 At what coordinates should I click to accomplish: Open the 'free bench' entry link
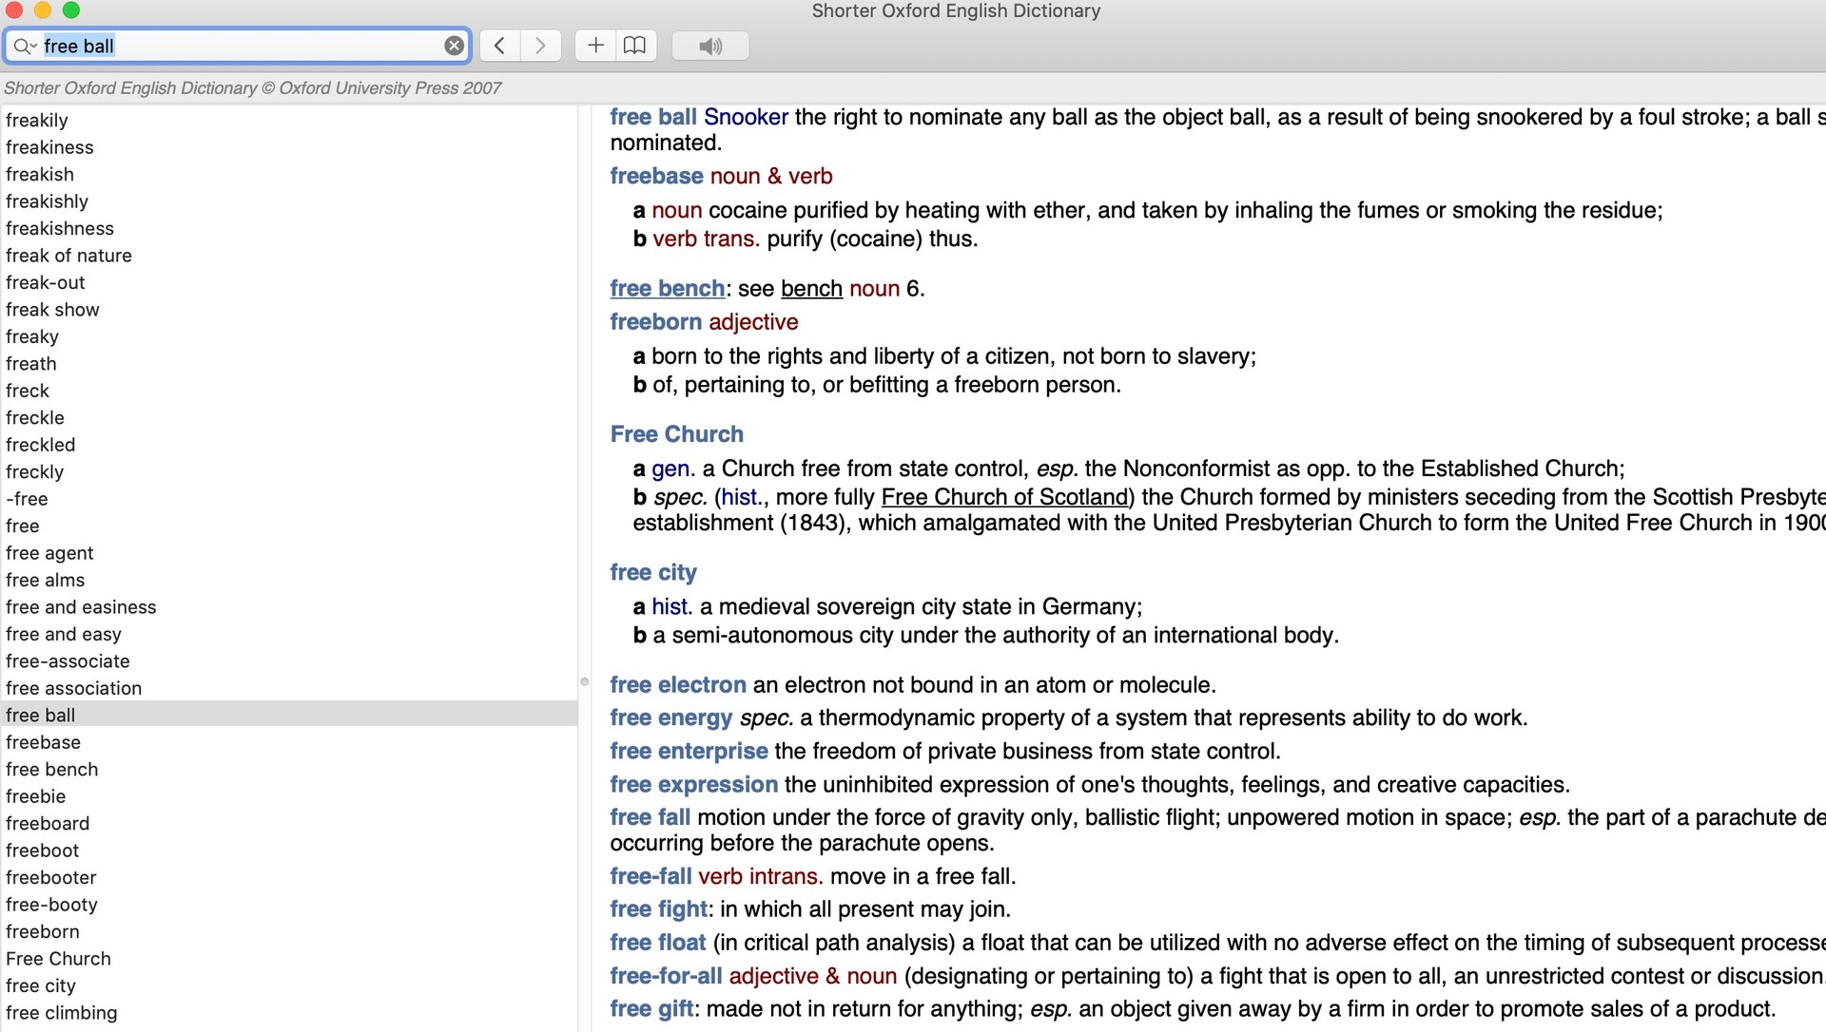(x=668, y=289)
